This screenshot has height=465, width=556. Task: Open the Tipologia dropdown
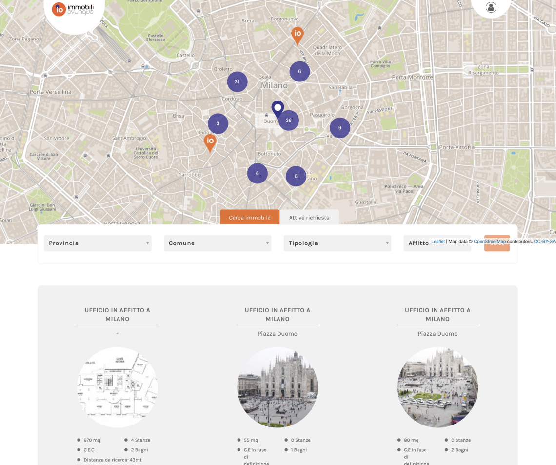pyautogui.click(x=337, y=243)
